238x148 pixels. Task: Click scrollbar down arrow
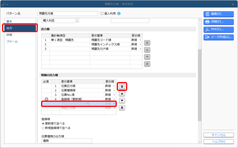[200, 142]
